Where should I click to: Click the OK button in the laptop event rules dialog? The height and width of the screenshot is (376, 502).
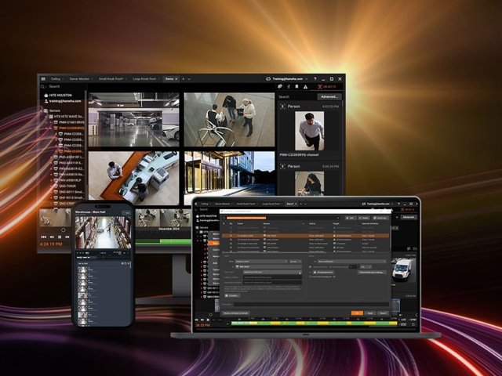(357, 313)
